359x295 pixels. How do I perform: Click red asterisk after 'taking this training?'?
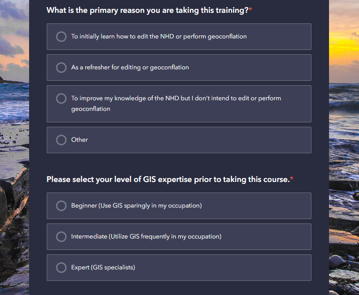tap(251, 10)
